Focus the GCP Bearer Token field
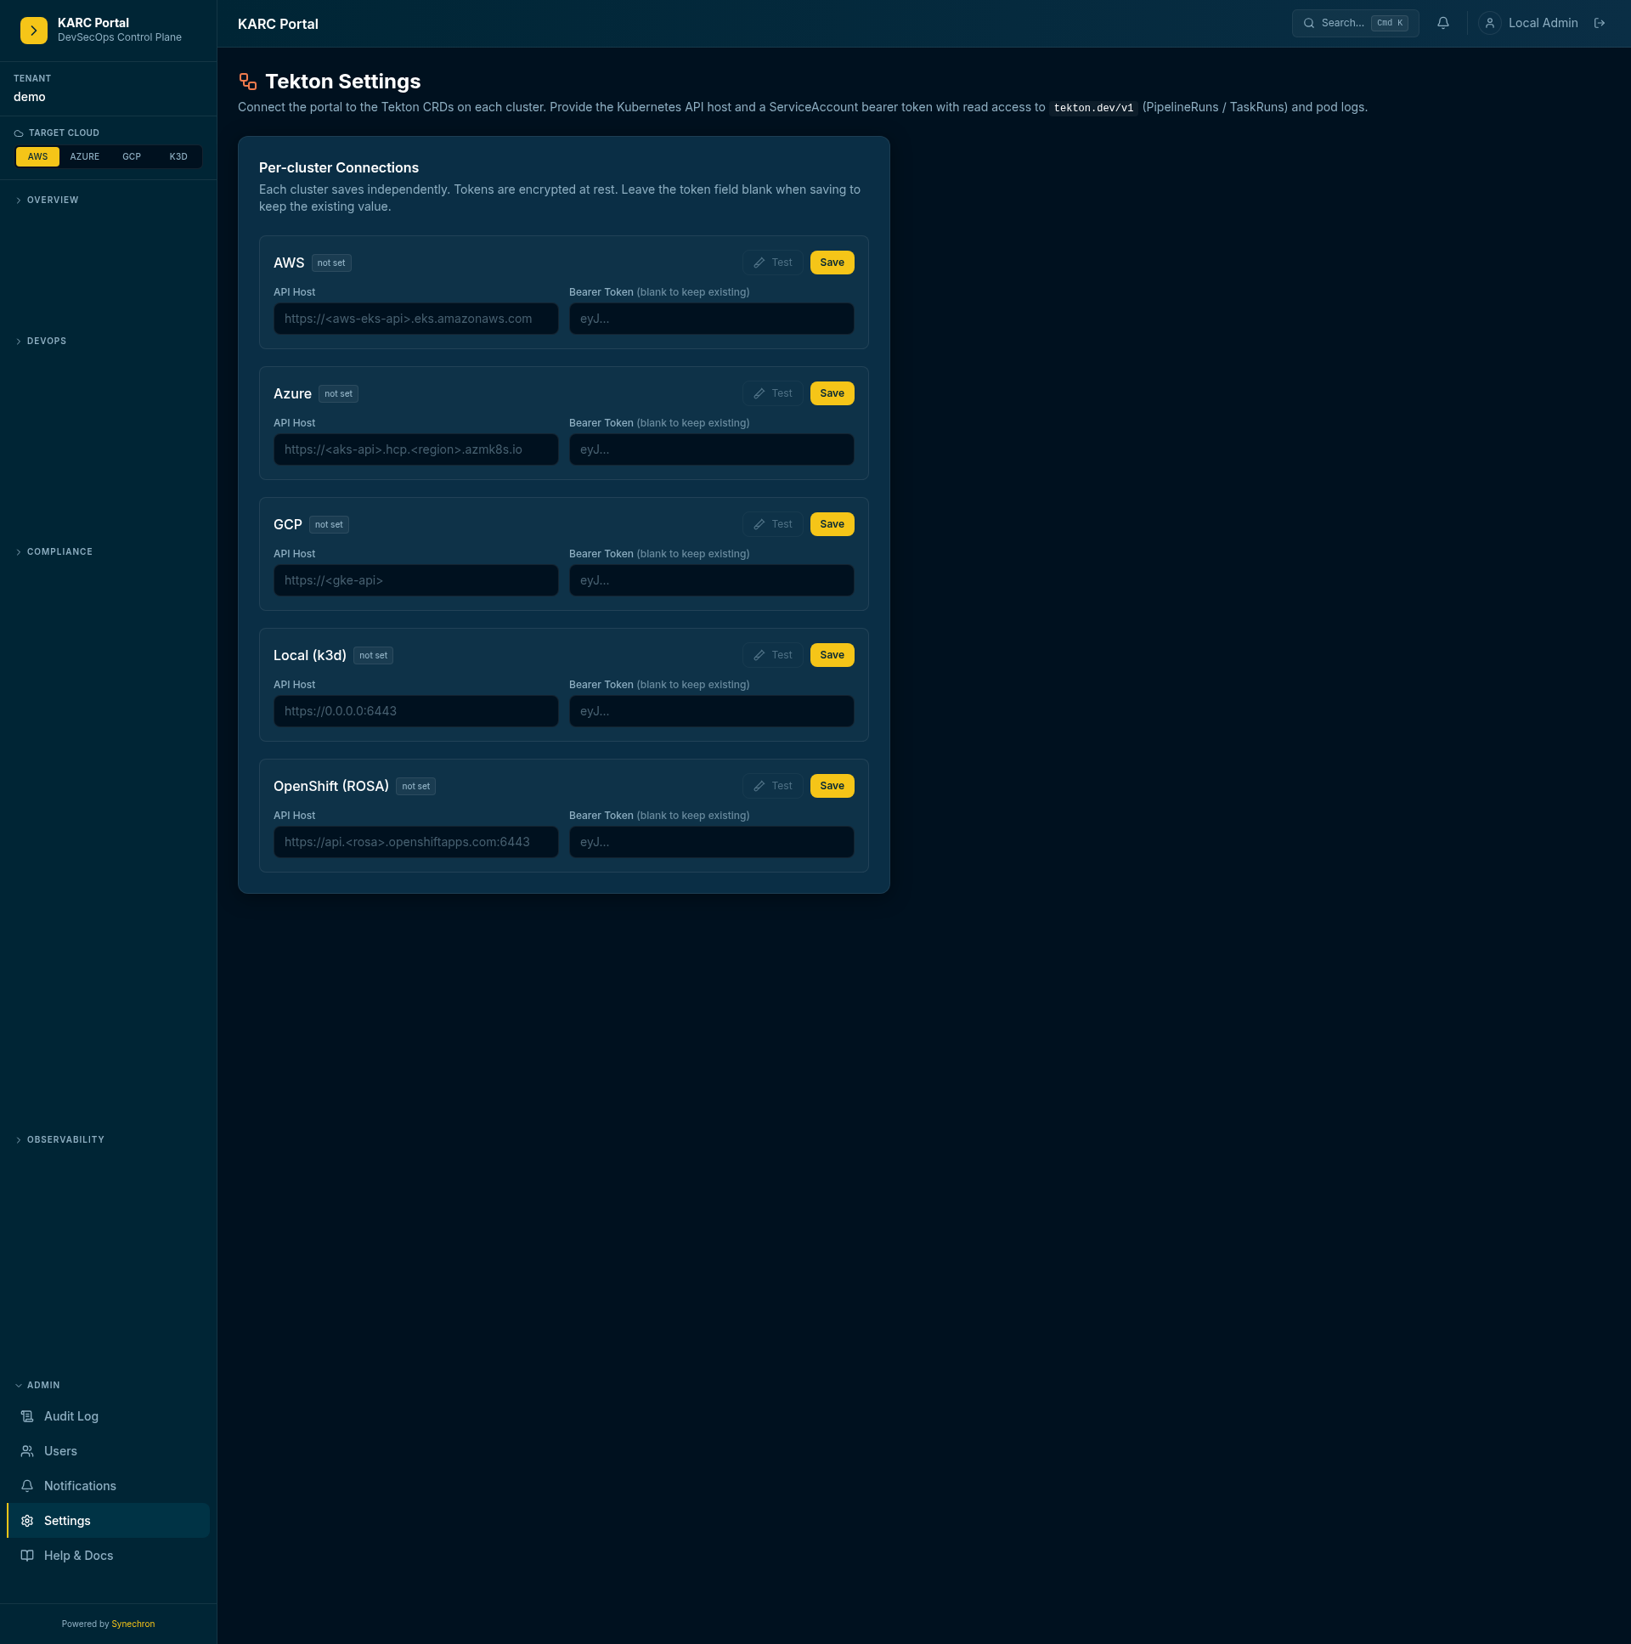 (711, 580)
